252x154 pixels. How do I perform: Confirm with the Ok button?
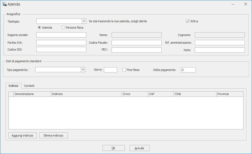(x=114, y=148)
